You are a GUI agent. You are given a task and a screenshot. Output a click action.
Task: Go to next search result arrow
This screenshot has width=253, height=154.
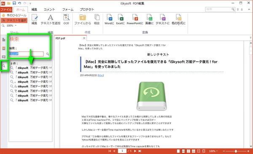click(242, 10)
